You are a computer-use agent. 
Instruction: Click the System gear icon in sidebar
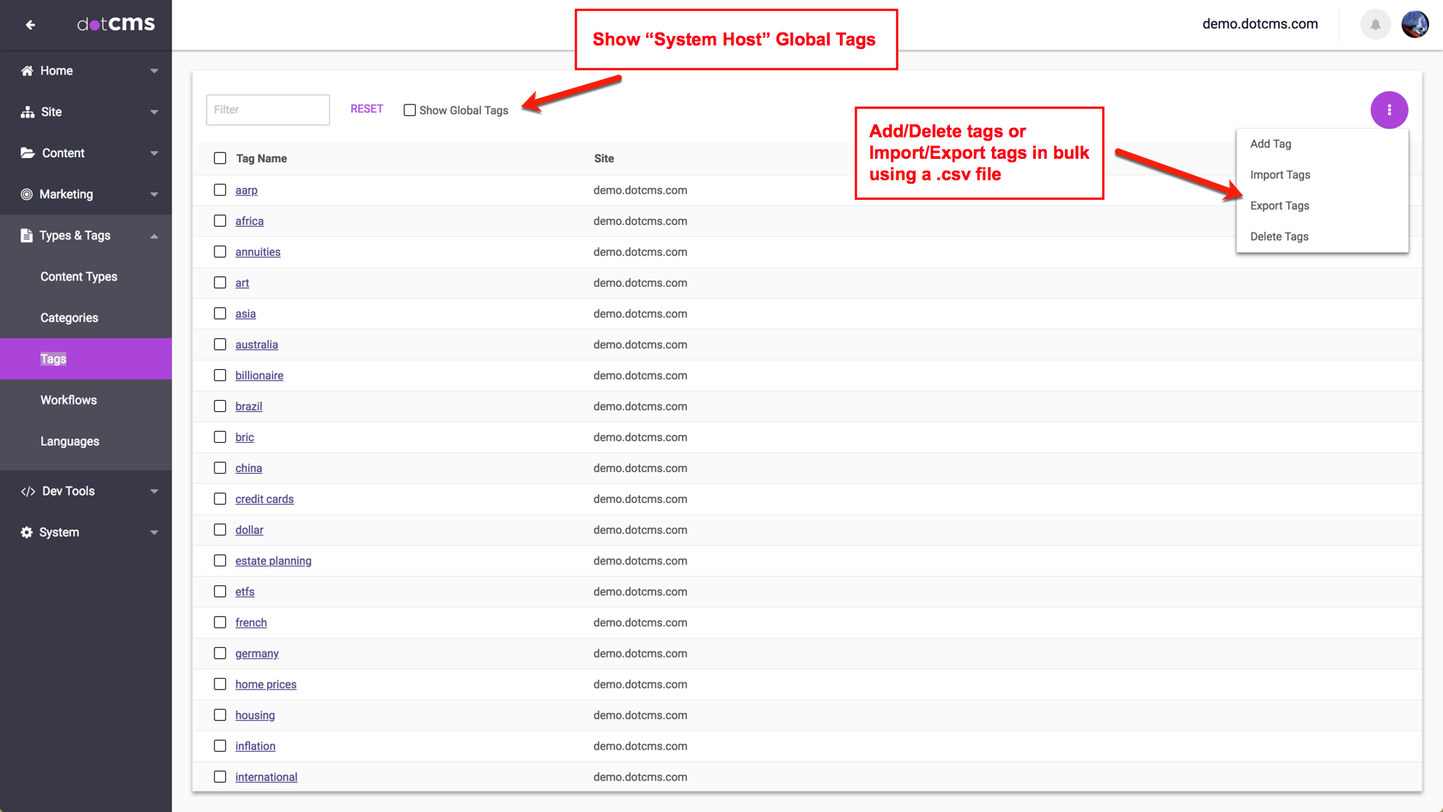(x=27, y=533)
